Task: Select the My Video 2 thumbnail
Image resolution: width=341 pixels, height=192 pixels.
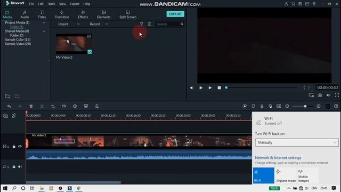Action: tap(74, 44)
